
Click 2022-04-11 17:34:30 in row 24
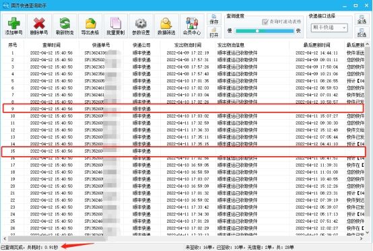pyautogui.click(x=188, y=214)
